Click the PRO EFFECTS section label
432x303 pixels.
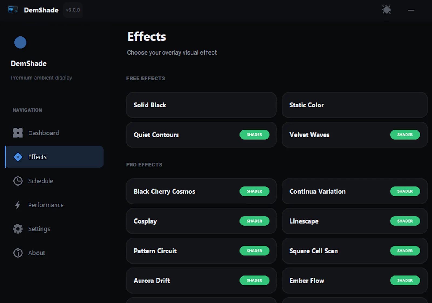pos(144,165)
